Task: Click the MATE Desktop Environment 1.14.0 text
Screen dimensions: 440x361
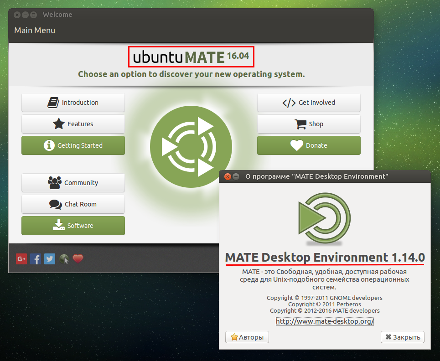Action: pos(325,257)
